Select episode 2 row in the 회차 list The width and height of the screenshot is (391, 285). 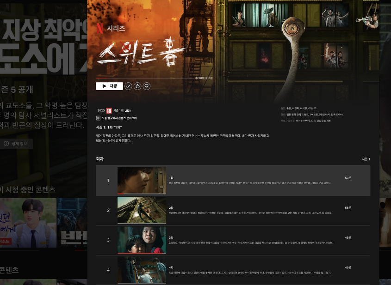click(231, 210)
